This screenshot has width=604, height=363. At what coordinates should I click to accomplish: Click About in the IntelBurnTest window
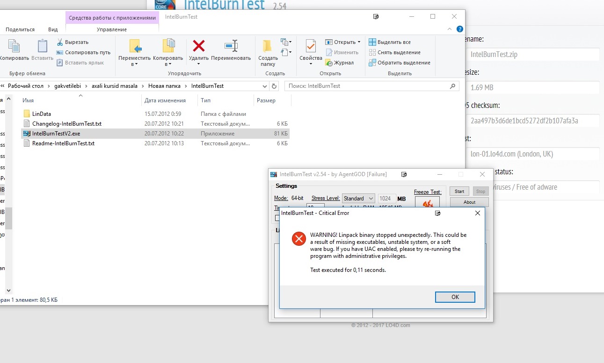tap(469, 202)
